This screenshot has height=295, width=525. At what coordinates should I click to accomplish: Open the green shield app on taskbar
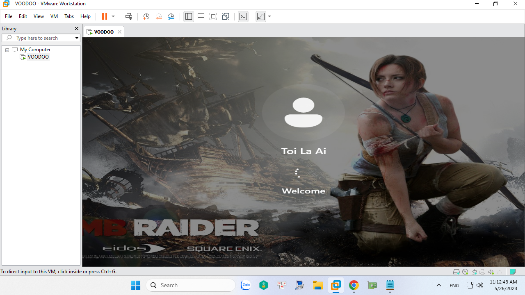click(264, 285)
